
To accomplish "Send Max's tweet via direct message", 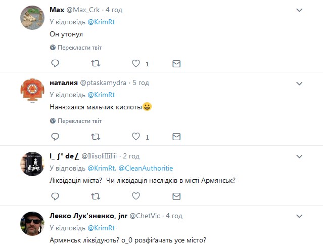I will (x=176, y=64).
